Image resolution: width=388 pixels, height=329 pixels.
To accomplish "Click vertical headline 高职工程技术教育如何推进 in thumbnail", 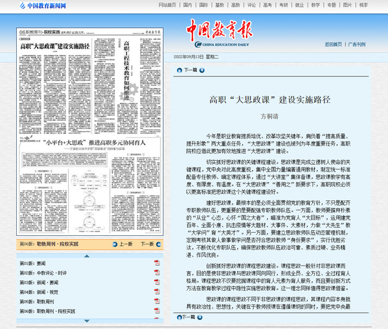I will (126, 70).
